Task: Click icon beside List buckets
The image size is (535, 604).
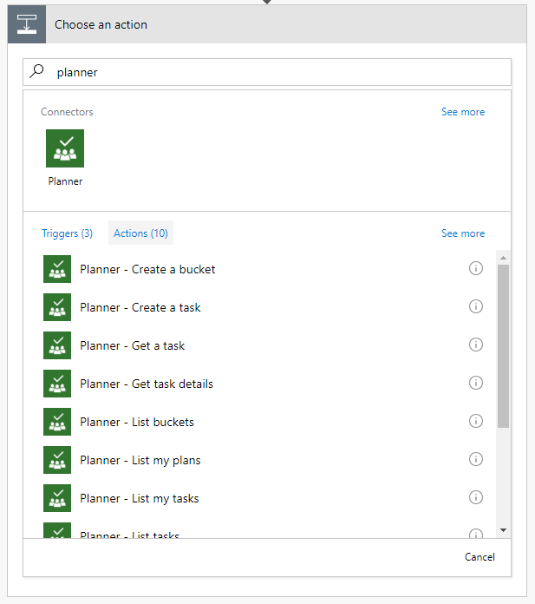Action: click(57, 422)
